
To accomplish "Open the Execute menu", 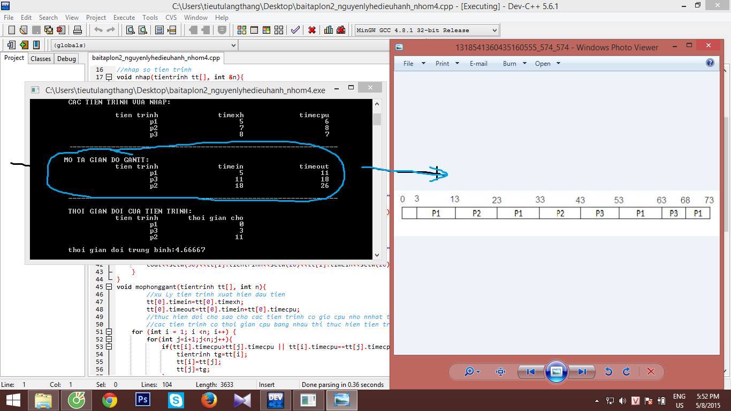I will coord(124,17).
